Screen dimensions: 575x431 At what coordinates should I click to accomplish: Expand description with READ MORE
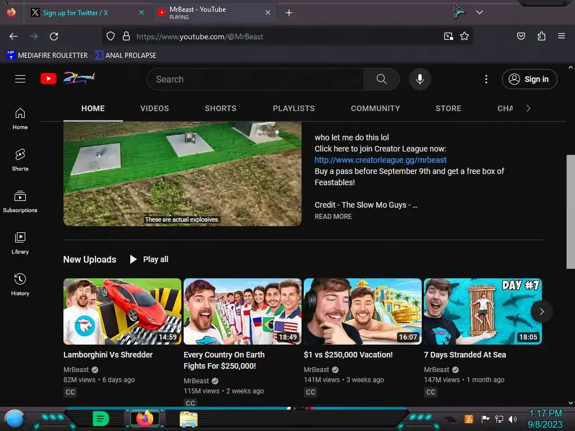pos(333,217)
